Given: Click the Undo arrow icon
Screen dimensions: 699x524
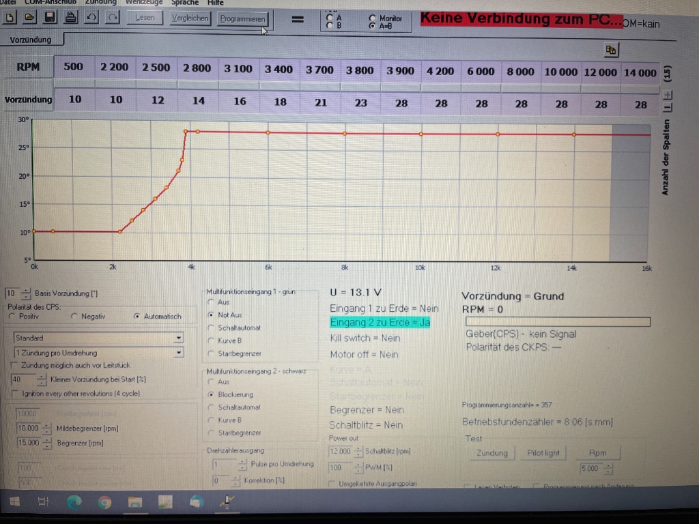Looking at the screenshot, I should click(x=91, y=18).
